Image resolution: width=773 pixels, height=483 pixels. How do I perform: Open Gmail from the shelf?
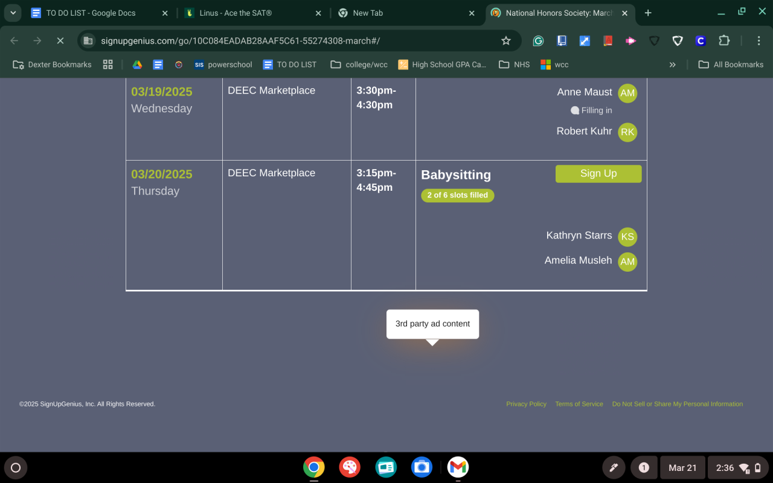coord(458,467)
